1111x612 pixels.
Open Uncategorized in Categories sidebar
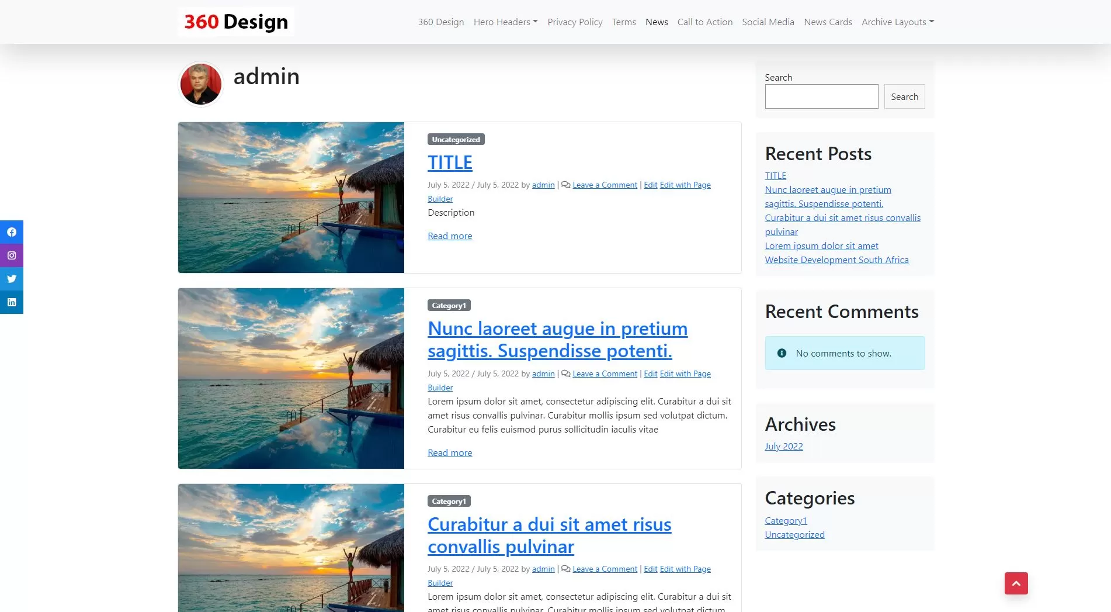tap(794, 534)
